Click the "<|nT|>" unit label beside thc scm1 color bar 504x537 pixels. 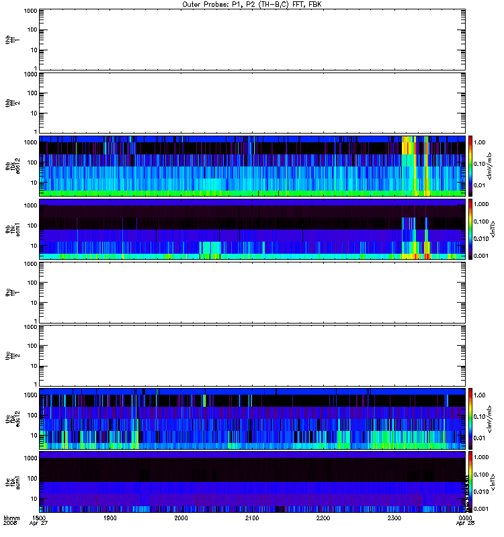(493, 482)
